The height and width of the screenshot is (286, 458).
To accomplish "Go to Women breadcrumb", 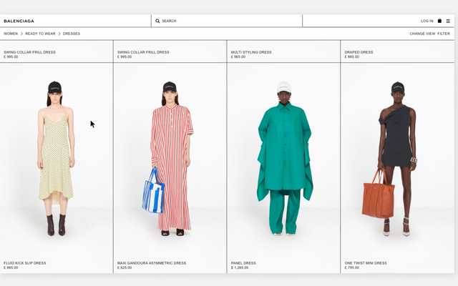I will pos(11,34).
